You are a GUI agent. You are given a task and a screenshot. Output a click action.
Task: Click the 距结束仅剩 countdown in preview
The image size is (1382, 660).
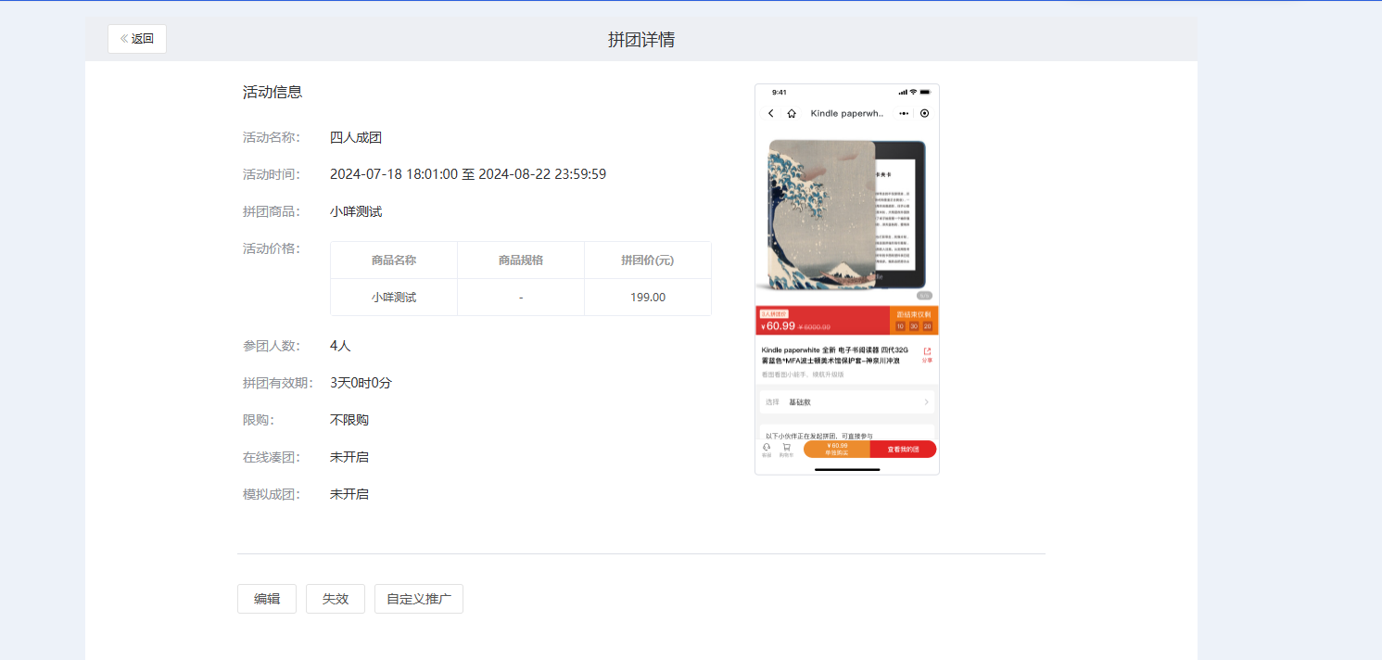(x=914, y=321)
